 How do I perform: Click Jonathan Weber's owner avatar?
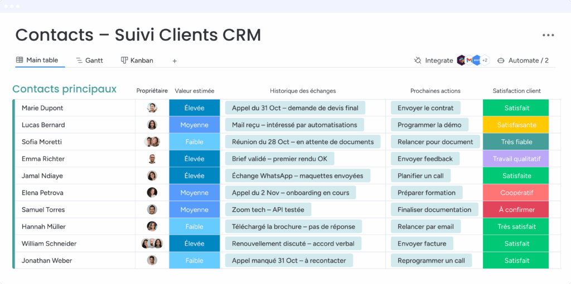tap(152, 261)
